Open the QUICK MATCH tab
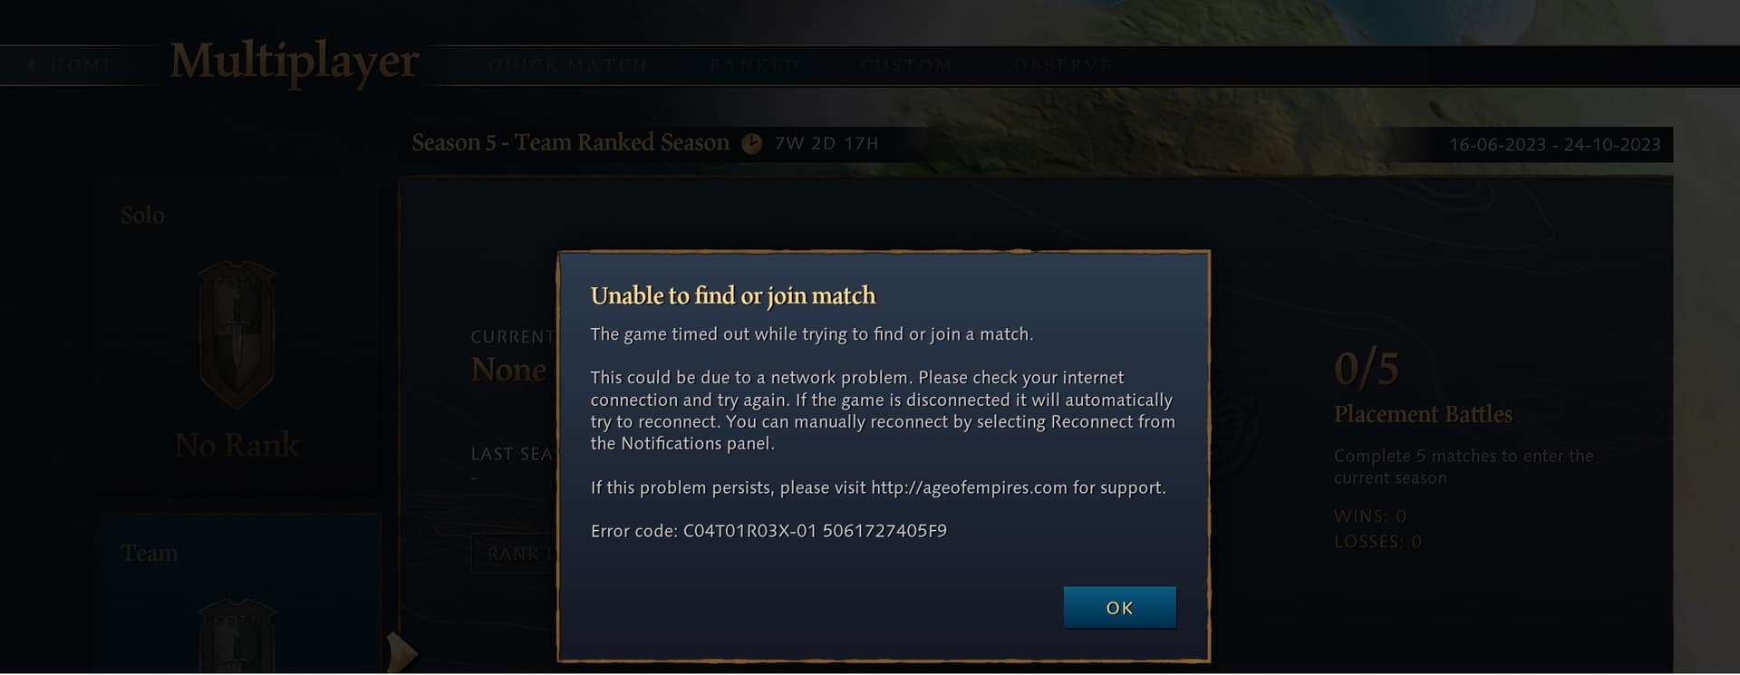Screen dimensions: 1740x675 [568, 65]
